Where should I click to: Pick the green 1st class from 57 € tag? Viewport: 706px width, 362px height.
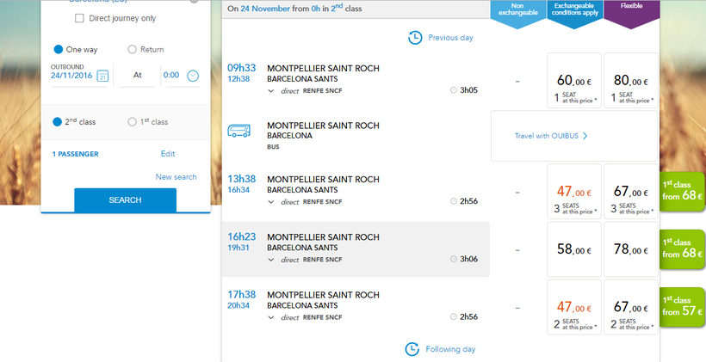(684, 305)
